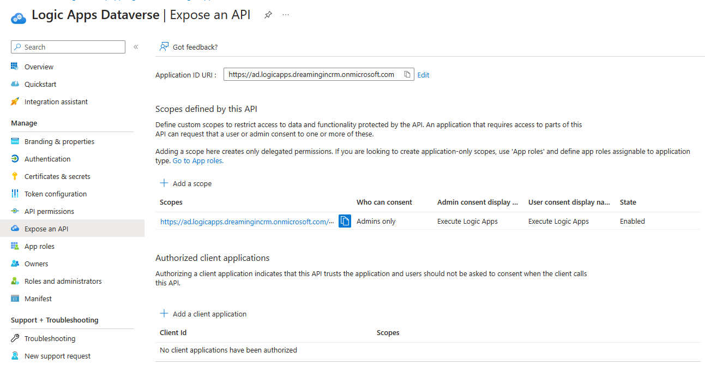Follow the Go to App roles link
The width and height of the screenshot is (705, 382).
coord(198,161)
